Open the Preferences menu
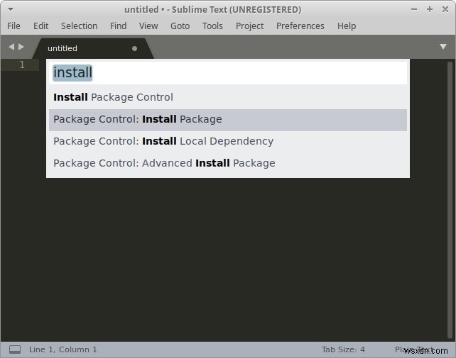 pyautogui.click(x=300, y=26)
